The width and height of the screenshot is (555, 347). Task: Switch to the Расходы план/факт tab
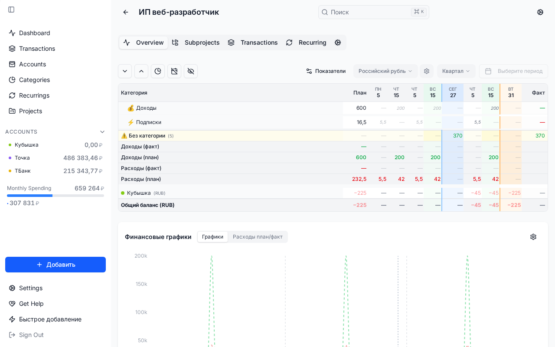click(258, 237)
